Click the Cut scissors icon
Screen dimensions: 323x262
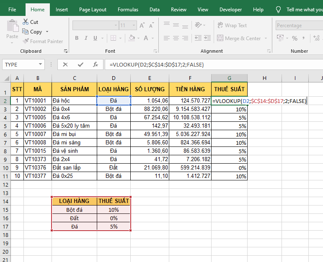[x=25, y=22]
